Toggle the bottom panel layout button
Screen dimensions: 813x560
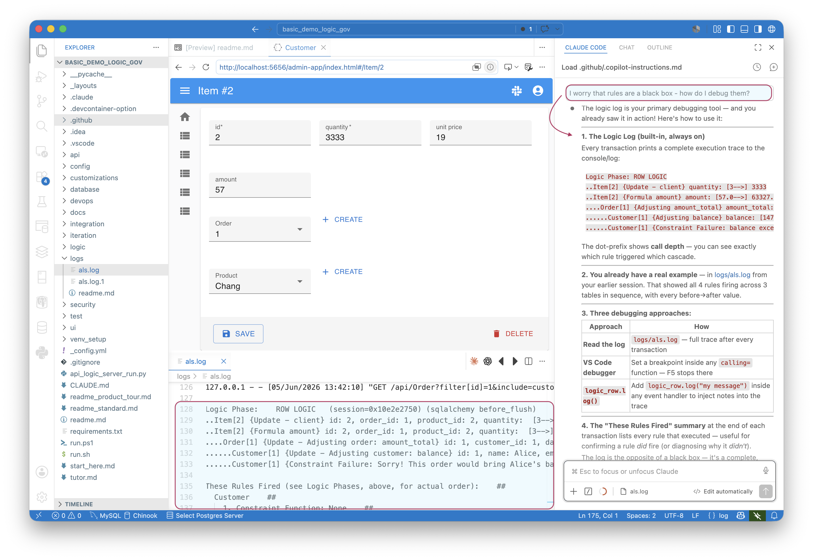(744, 29)
